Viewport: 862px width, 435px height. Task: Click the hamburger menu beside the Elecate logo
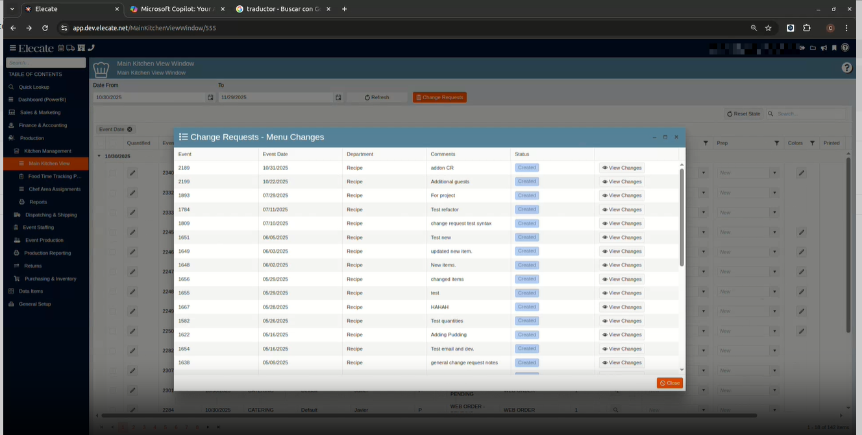click(12, 48)
